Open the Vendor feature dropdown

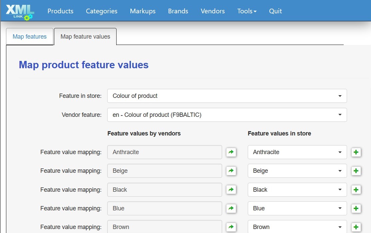227,115
